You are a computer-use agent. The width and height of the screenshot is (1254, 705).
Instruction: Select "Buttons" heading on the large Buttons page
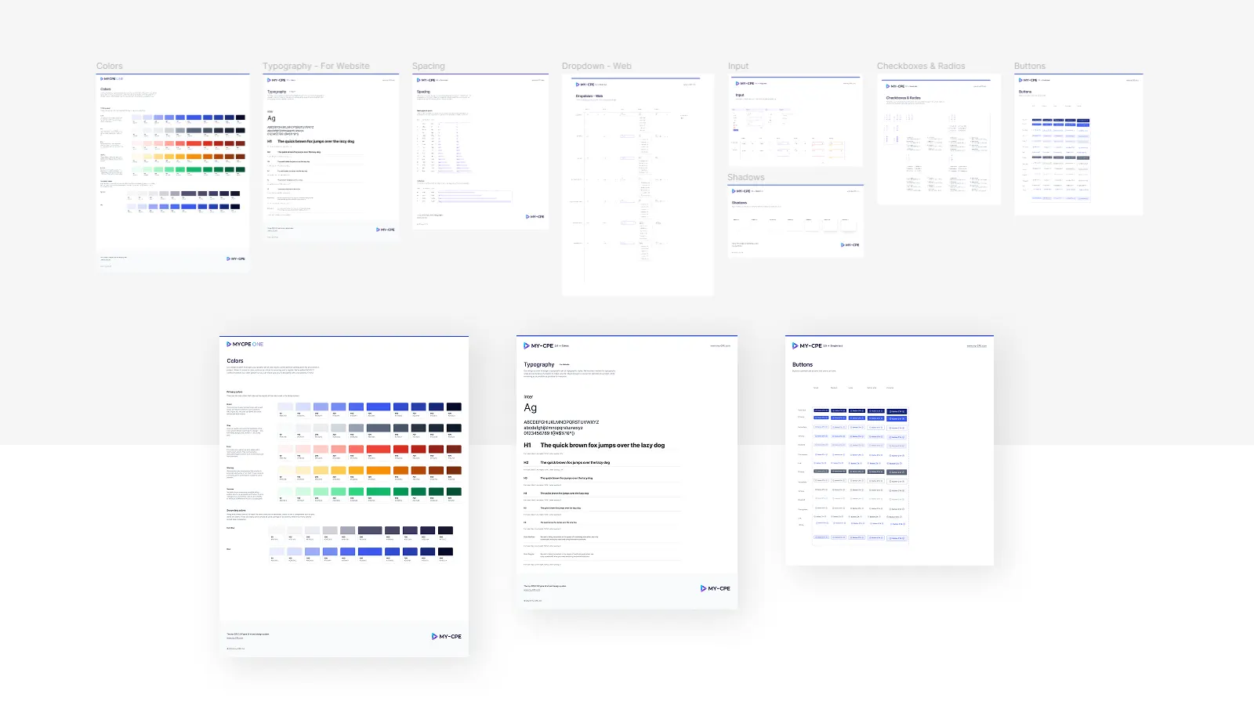tap(803, 364)
